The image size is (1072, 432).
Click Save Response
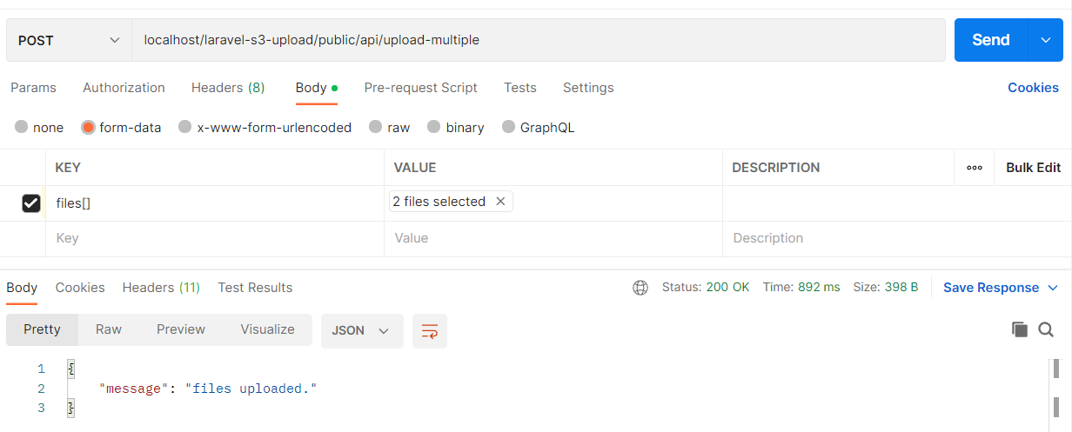991,288
